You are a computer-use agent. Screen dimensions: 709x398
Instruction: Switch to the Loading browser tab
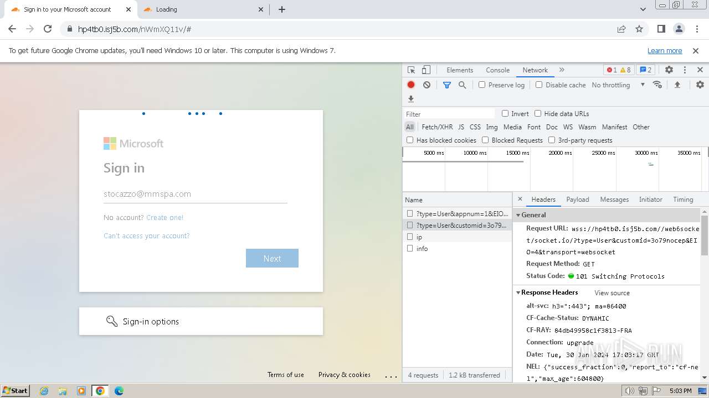coord(202,9)
